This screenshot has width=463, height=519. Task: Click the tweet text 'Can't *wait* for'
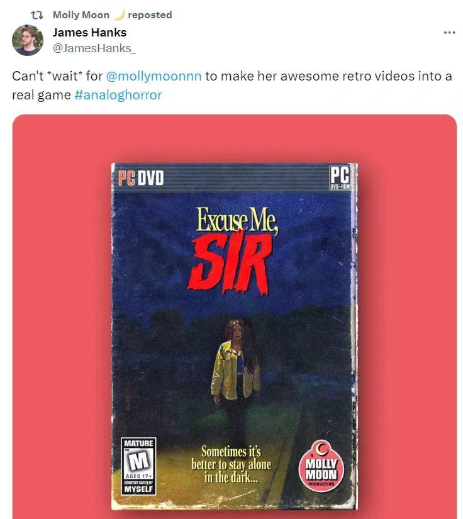[x=57, y=76]
